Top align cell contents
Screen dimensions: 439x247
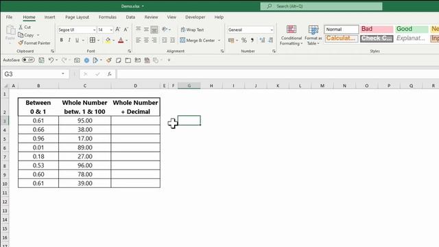click(139, 29)
